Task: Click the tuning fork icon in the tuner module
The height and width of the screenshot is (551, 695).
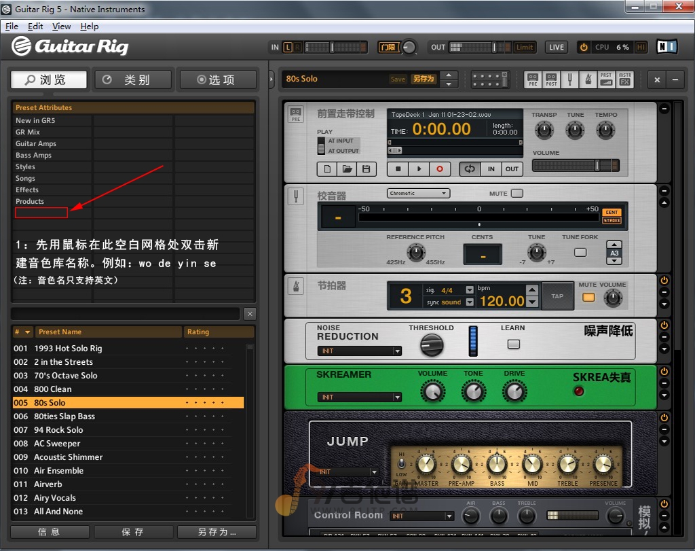Action: [296, 196]
